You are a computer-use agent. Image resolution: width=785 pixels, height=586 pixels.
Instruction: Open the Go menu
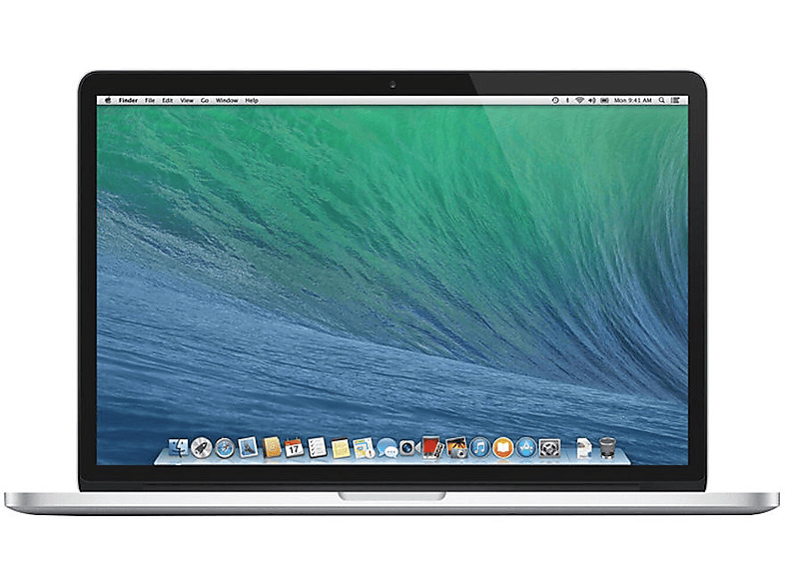pyautogui.click(x=205, y=100)
